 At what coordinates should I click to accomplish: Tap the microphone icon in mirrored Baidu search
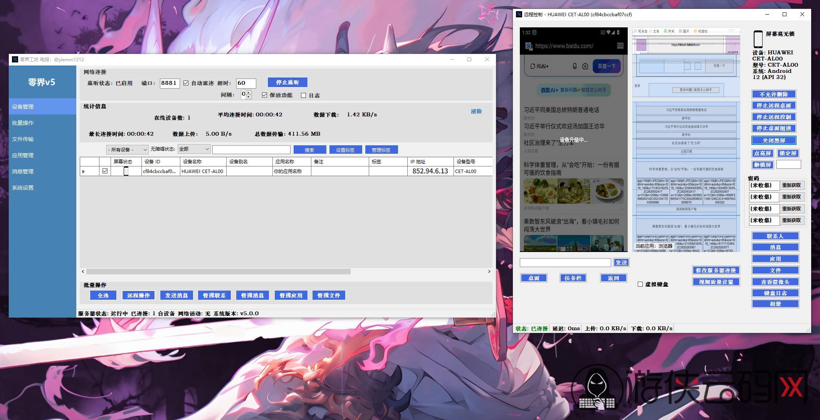click(x=575, y=66)
